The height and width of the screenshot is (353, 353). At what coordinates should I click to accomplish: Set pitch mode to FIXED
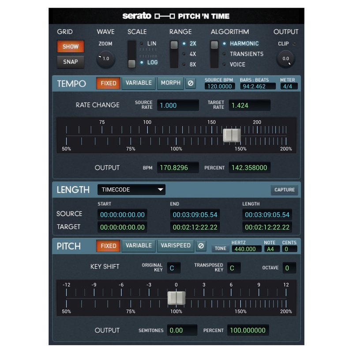(109, 246)
